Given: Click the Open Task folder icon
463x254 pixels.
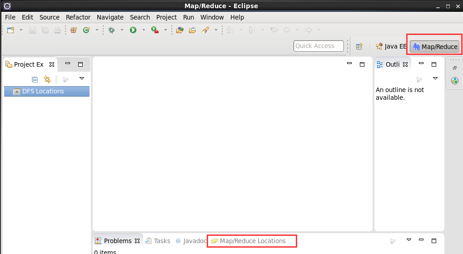Looking at the screenshot, I should pos(192,30).
